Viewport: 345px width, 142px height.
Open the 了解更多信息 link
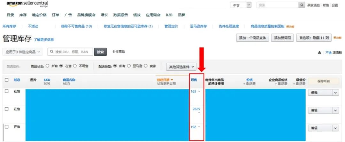tap(44, 40)
